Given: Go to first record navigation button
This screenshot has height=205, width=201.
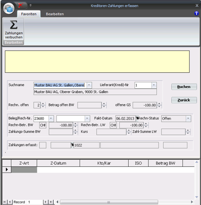Looking at the screenshot, I should click(4, 202).
